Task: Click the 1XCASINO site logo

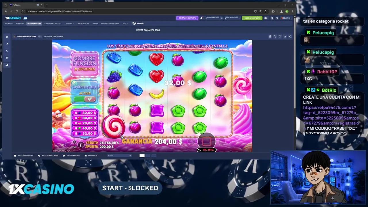Action: (x=13, y=18)
